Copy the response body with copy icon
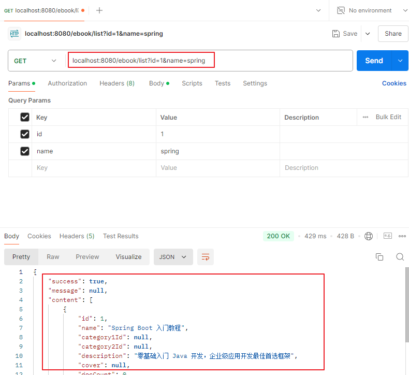The width and height of the screenshot is (409, 375). (x=379, y=257)
